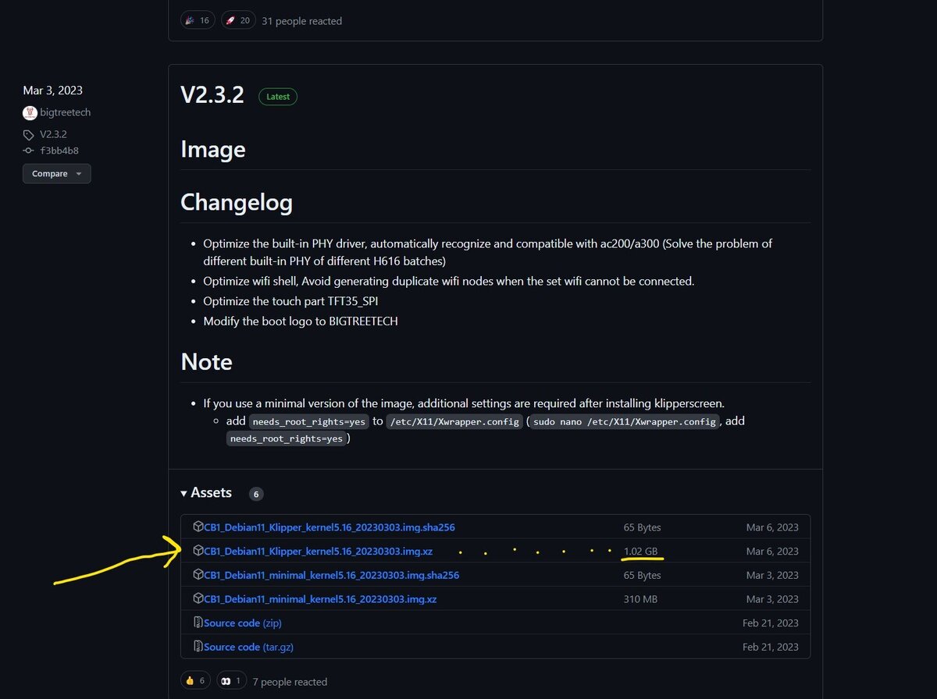Image resolution: width=937 pixels, height=699 pixels.
Task: Click the bigtreetech avatar icon
Action: pos(30,112)
